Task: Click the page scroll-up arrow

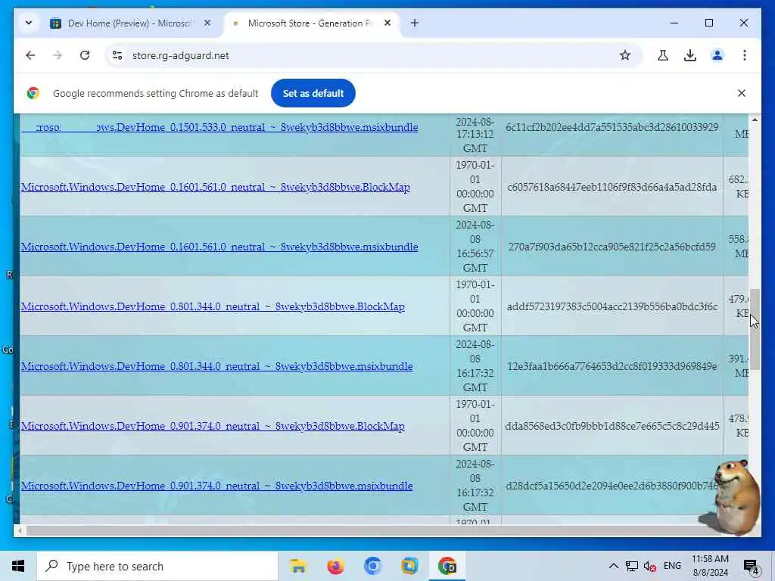Action: click(755, 120)
